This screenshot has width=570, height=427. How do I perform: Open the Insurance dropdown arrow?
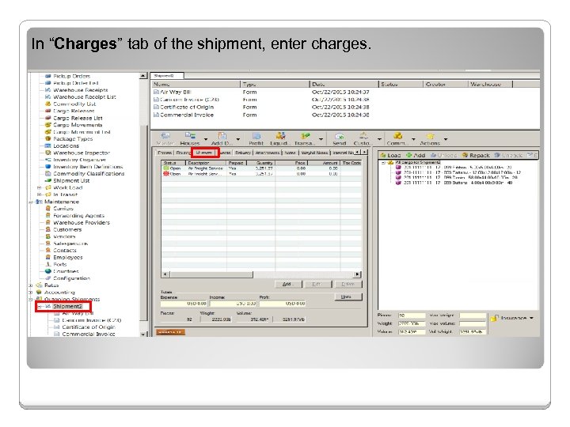531,318
